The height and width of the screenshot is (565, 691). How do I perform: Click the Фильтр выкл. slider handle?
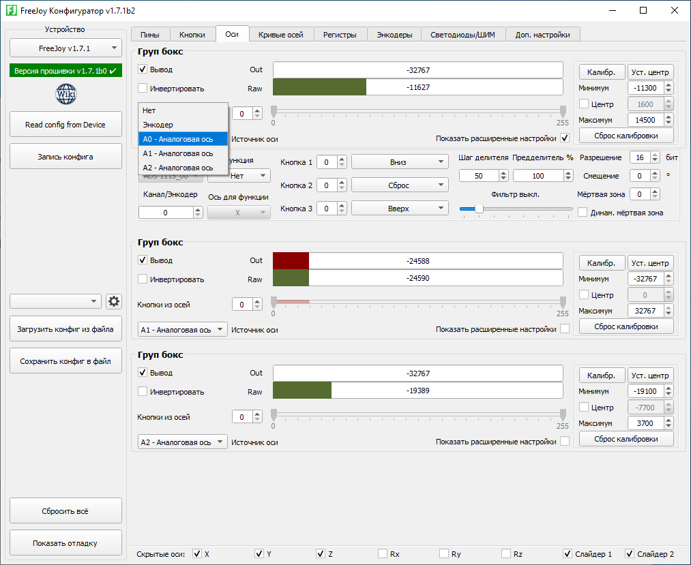pos(479,209)
